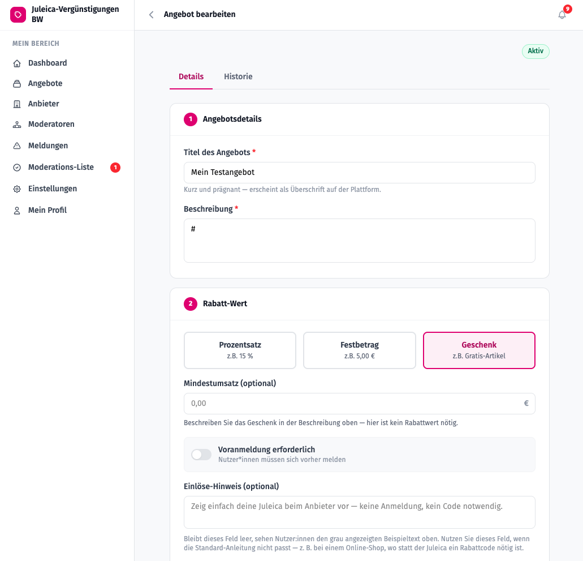Image resolution: width=583 pixels, height=561 pixels.
Task: Open the notifications bell icon
Action: tap(562, 15)
